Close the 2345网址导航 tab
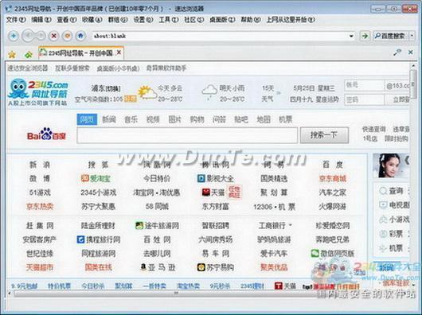422x315 pixels. (119, 52)
